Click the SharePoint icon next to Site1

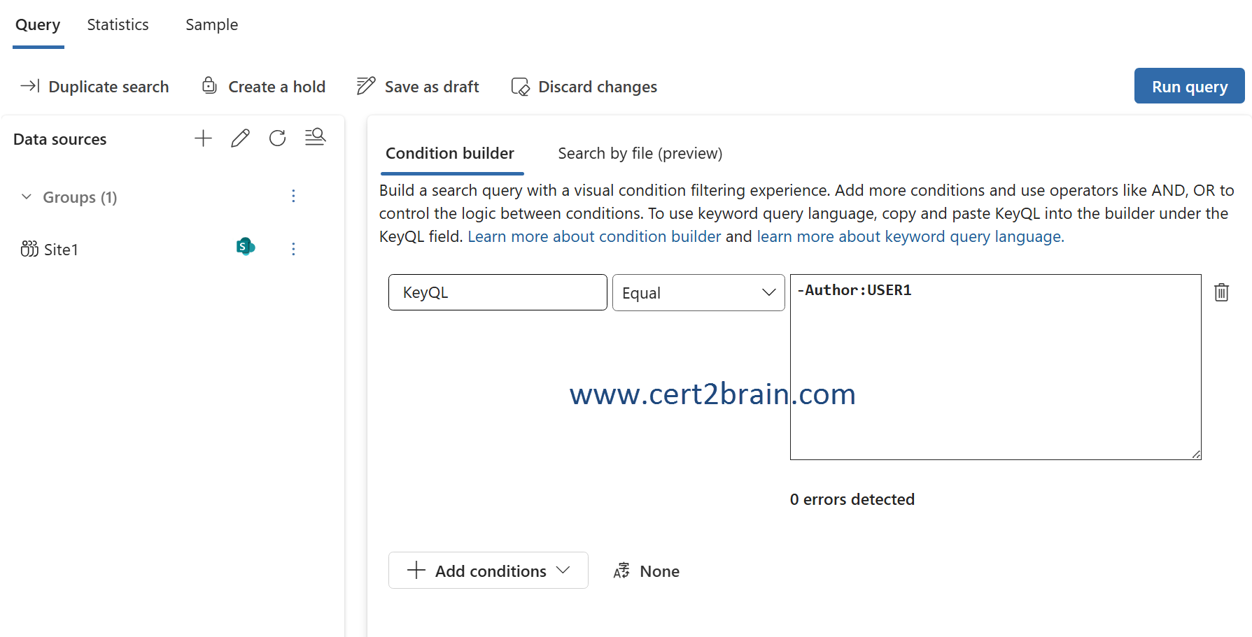245,247
